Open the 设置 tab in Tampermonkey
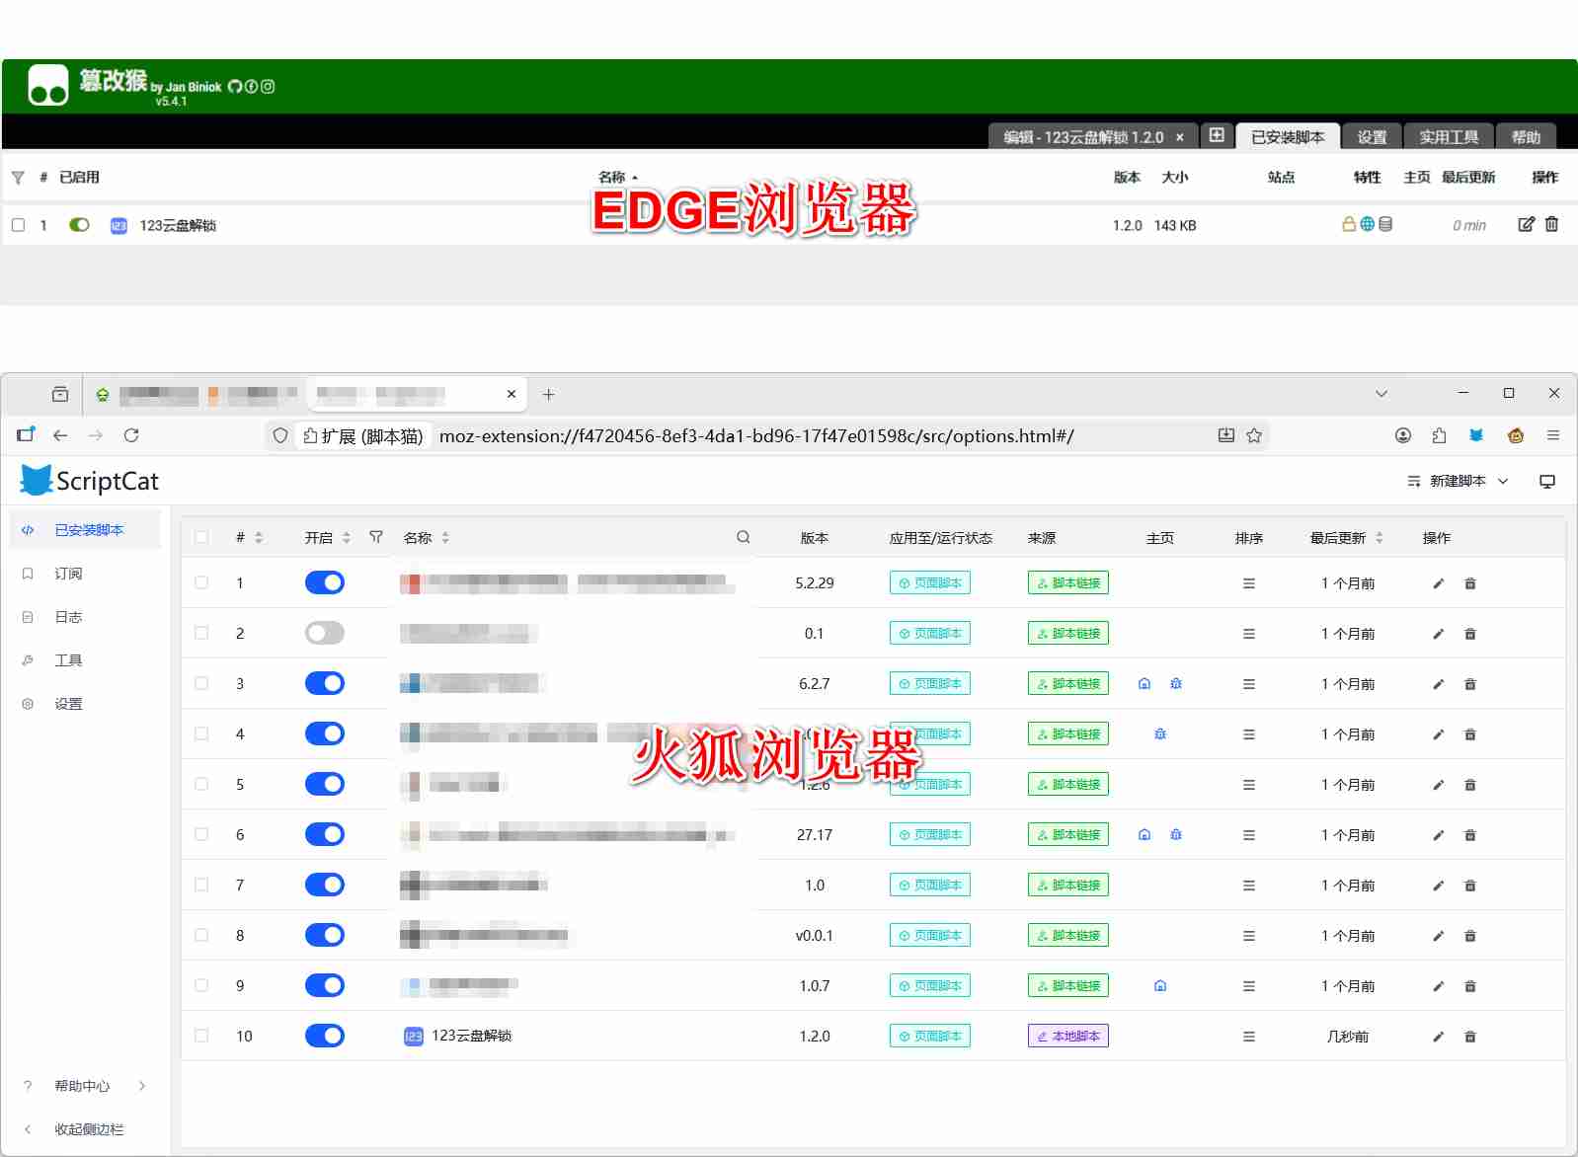Screen dimensions: 1578x1157 [1372, 136]
